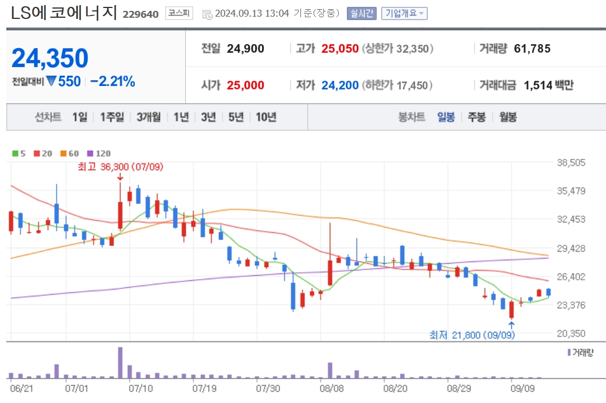
Task: Click the 실시간 button
Action: (361, 14)
